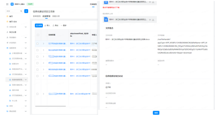Image resolution: width=215 pixels, height=115 pixels.
Task: Click the /ossFileHandle? file link text
Action: click(x=183, y=46)
